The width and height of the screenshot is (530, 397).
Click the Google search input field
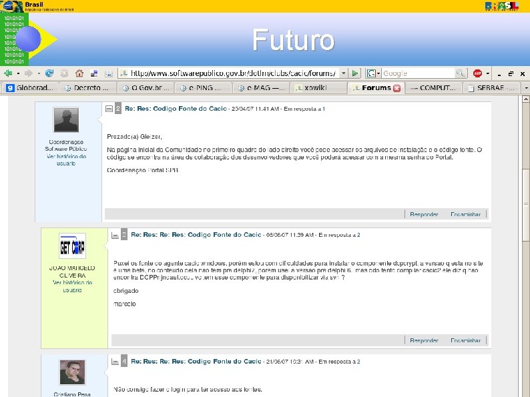click(419, 73)
